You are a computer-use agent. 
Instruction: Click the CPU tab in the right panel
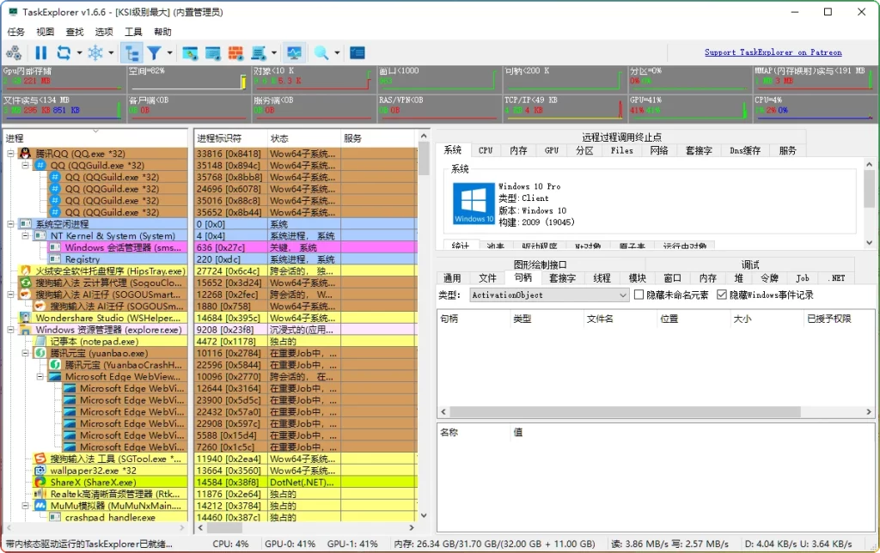tap(485, 149)
